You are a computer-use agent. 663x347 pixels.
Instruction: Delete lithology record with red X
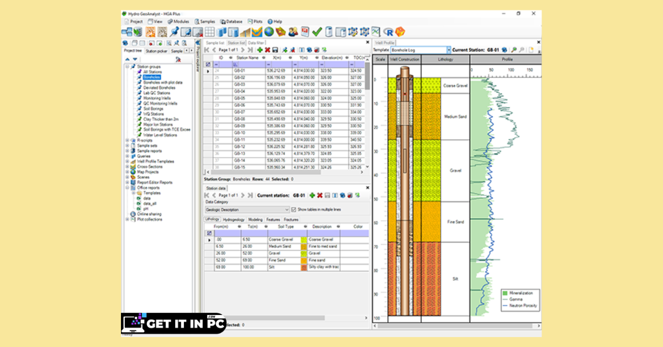(320, 195)
